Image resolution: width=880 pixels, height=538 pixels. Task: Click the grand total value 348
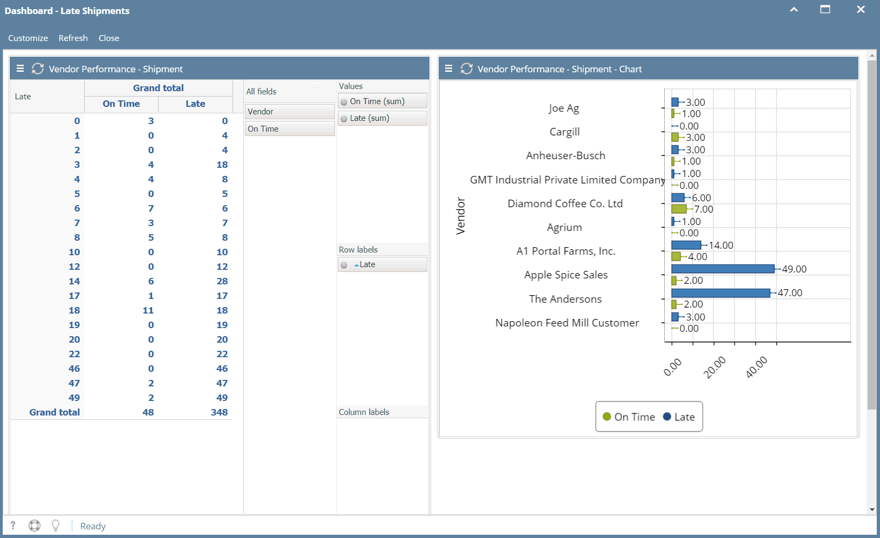pos(219,412)
